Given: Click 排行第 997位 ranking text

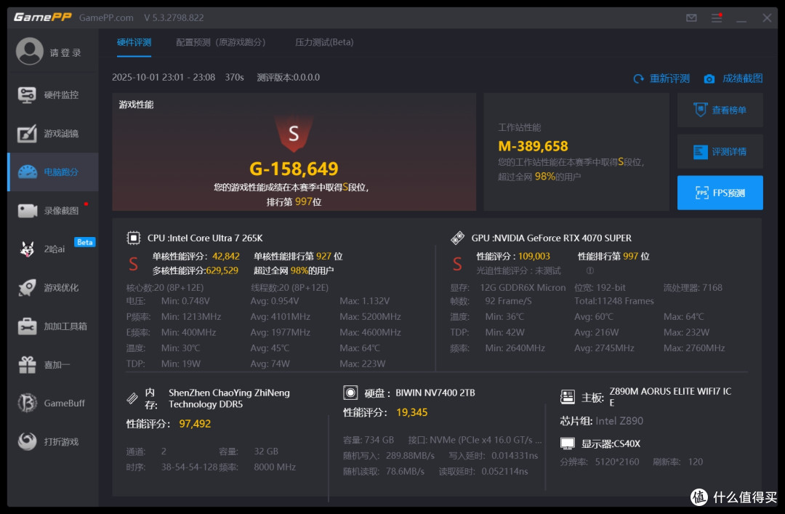Looking at the screenshot, I should pos(294,202).
